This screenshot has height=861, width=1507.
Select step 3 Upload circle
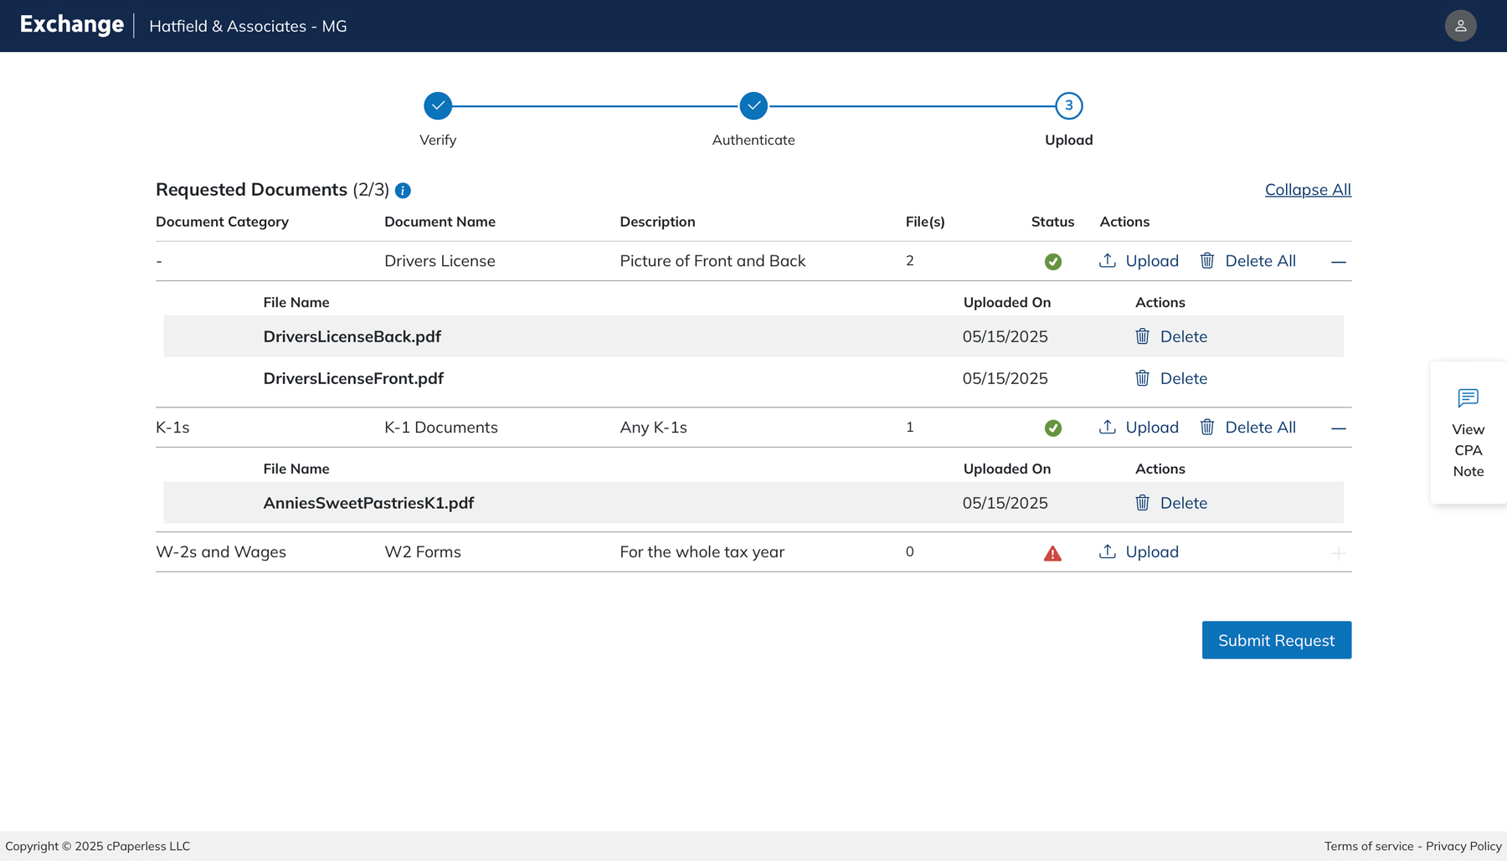(x=1068, y=106)
